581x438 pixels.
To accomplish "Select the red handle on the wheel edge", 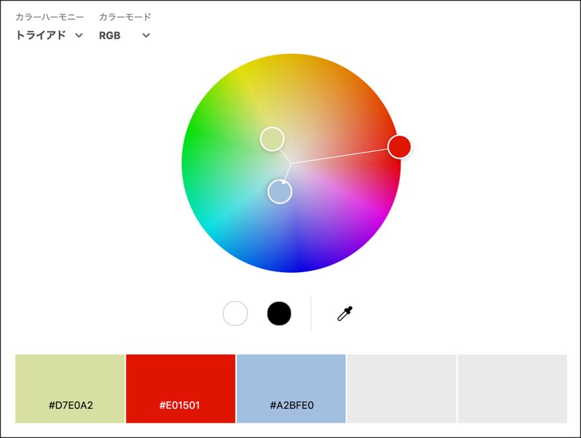I will coord(399,146).
